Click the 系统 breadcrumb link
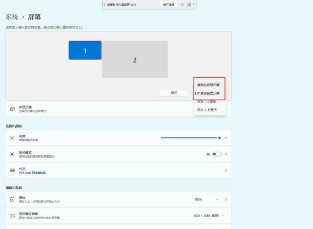The image size is (313, 229). tap(12, 17)
